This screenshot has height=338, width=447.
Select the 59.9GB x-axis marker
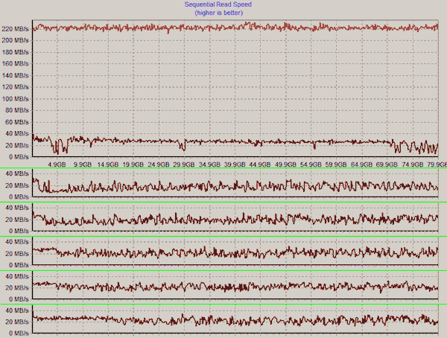[x=336, y=165]
